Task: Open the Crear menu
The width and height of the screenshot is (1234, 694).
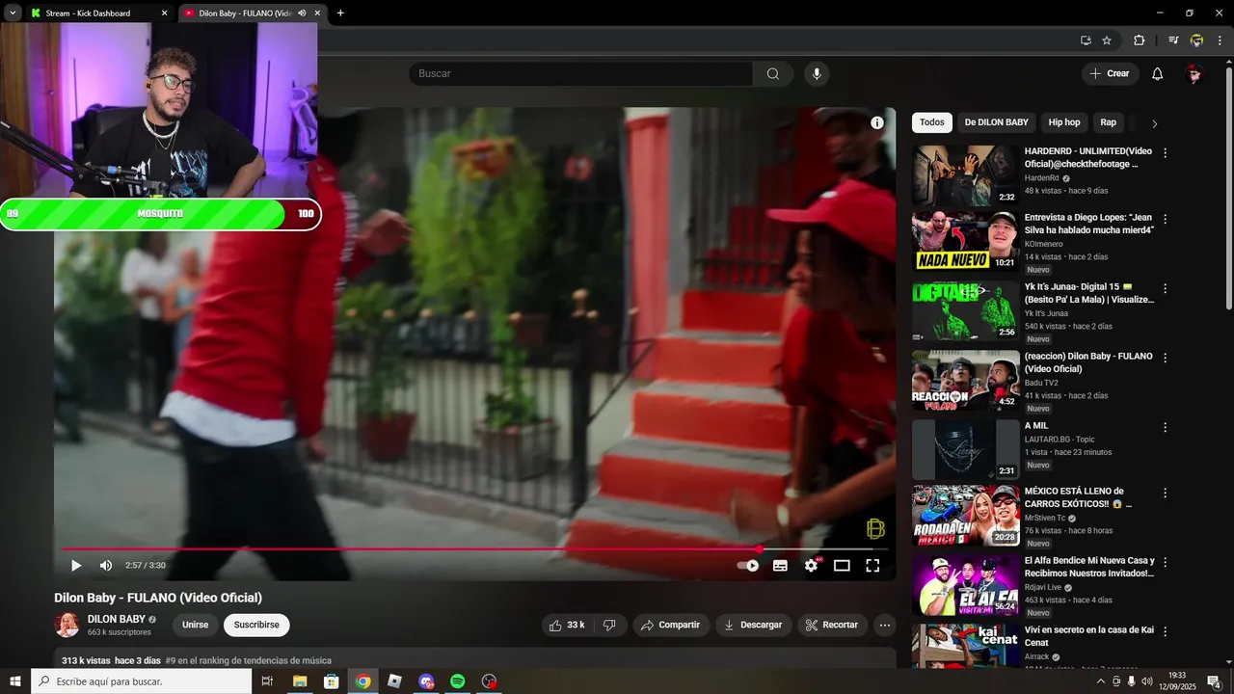Action: (1110, 74)
